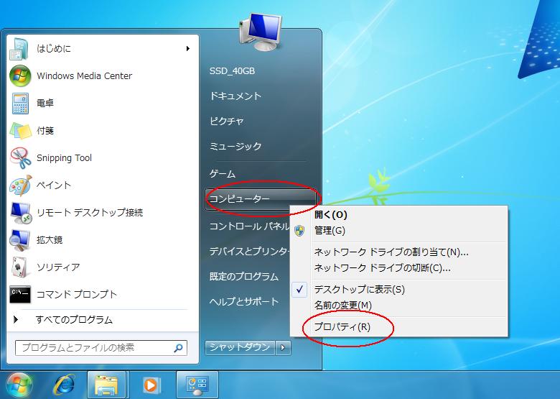Open Windows Media Player taskbar icon
This screenshot has width=560, height=399.
[x=151, y=385]
